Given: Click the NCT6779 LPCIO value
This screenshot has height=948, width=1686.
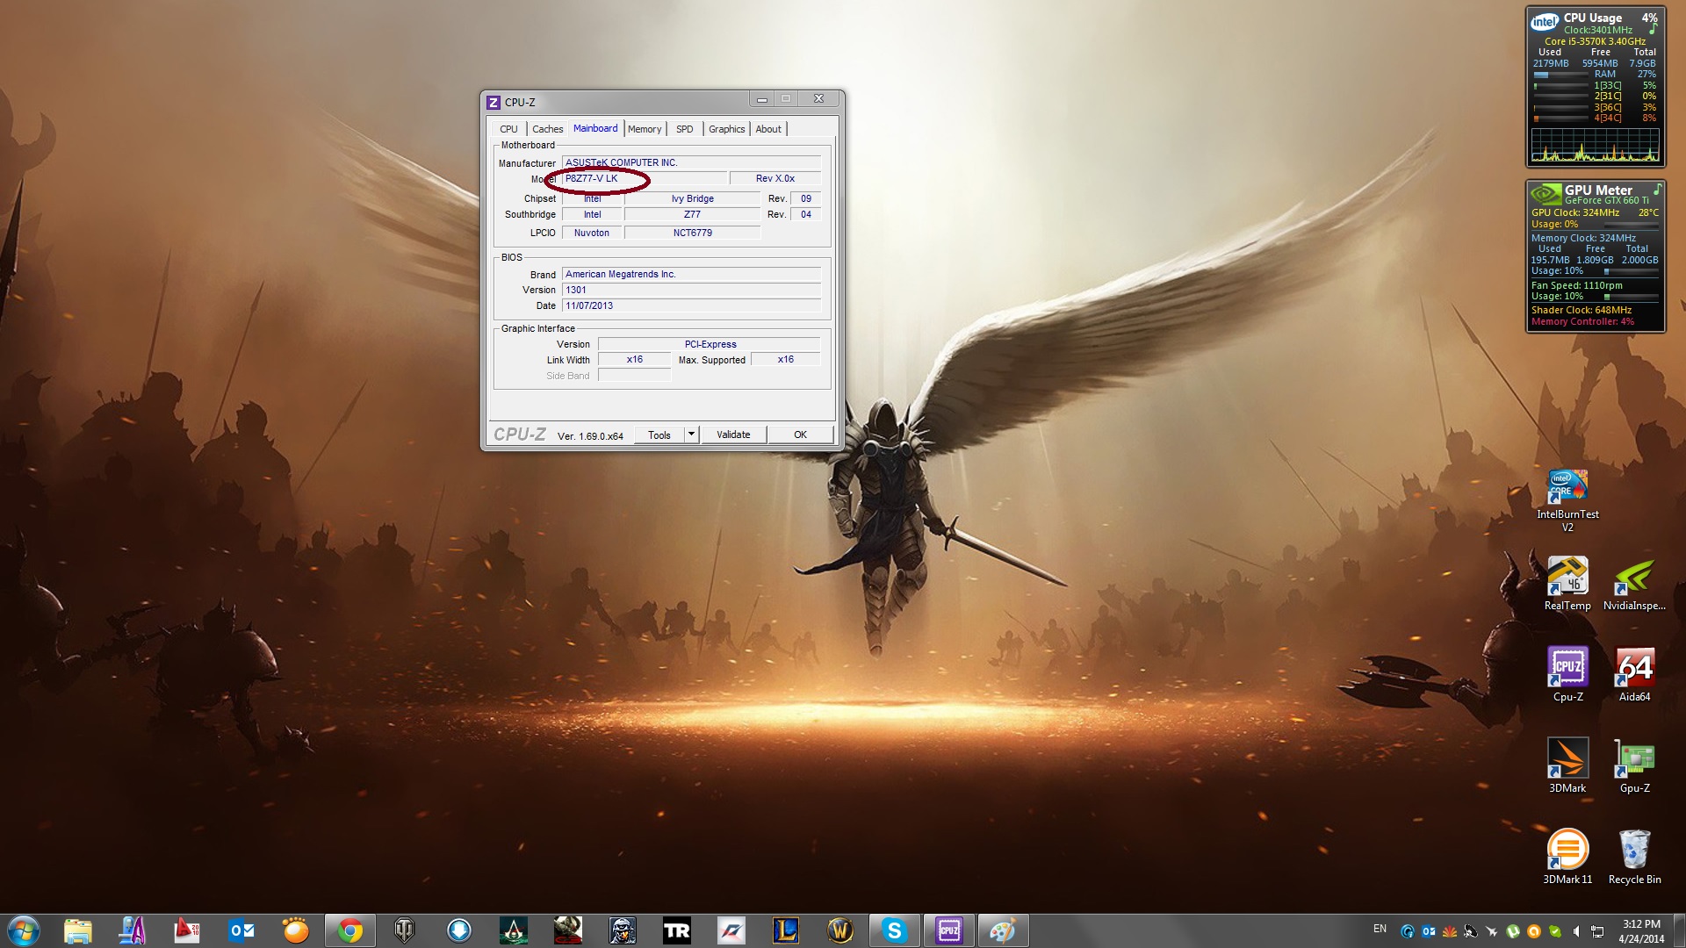Looking at the screenshot, I should [x=693, y=233].
